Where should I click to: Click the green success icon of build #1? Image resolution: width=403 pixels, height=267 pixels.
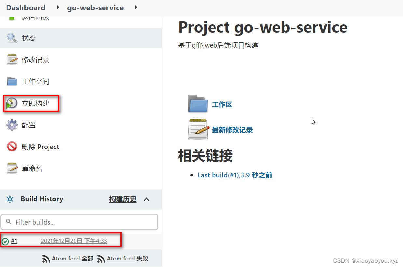click(x=5, y=241)
